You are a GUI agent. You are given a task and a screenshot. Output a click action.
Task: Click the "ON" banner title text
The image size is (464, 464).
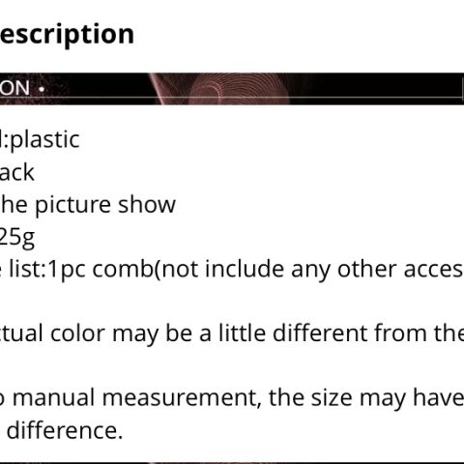click(x=14, y=88)
